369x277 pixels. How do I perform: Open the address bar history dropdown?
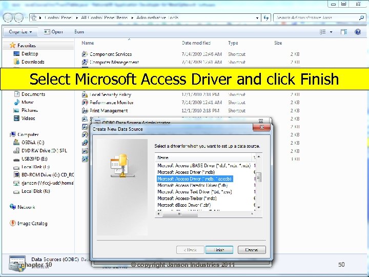tap(257, 18)
